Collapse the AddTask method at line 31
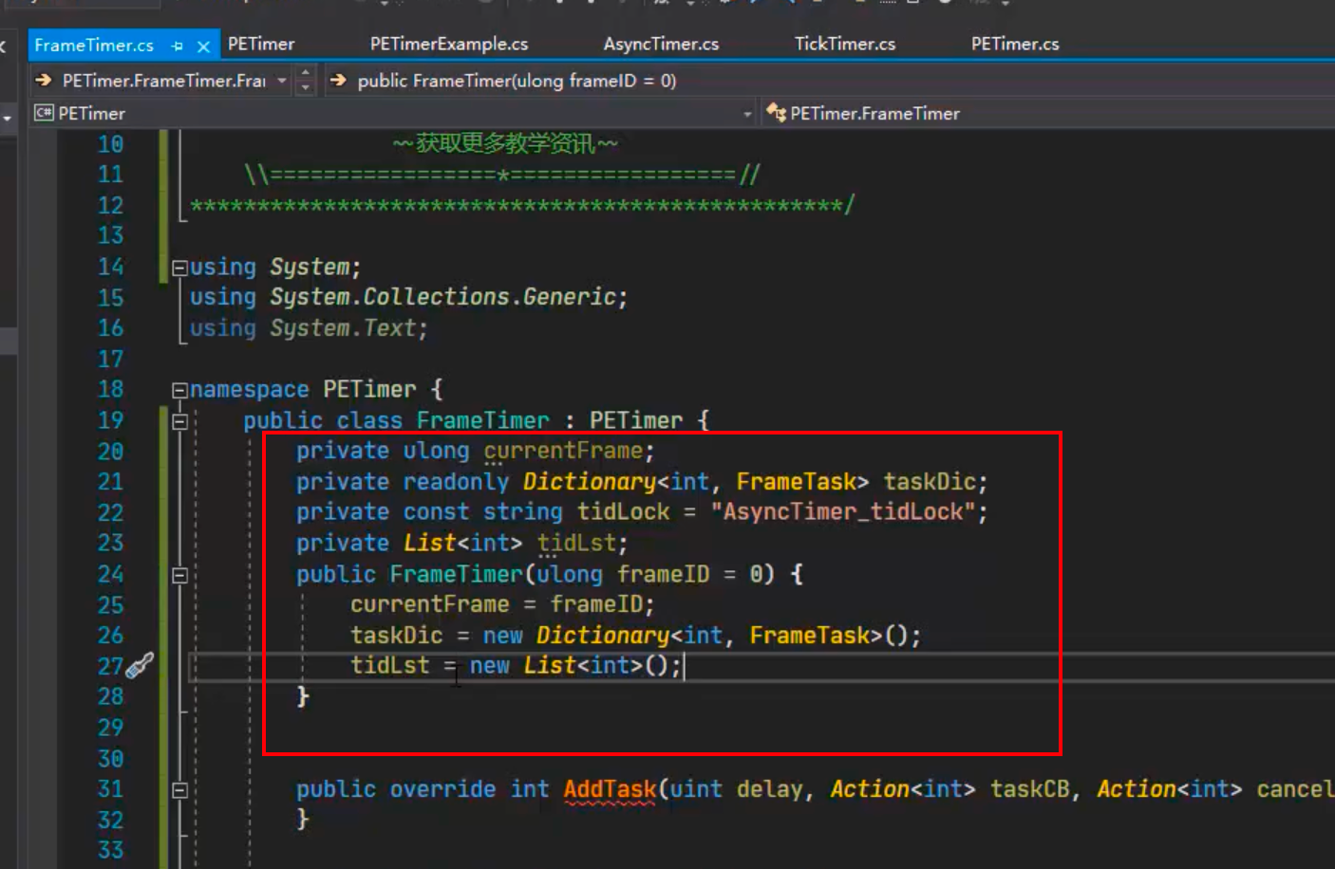Image resolution: width=1335 pixels, height=869 pixels. 179,790
